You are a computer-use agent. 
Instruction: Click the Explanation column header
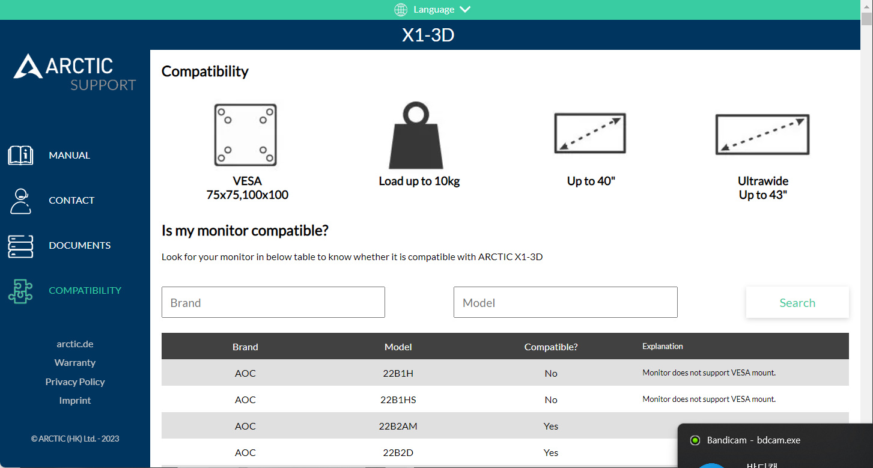[663, 346]
